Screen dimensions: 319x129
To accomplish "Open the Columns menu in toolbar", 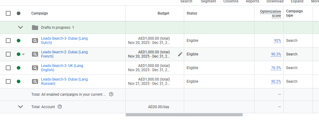I will pos(231,2).
